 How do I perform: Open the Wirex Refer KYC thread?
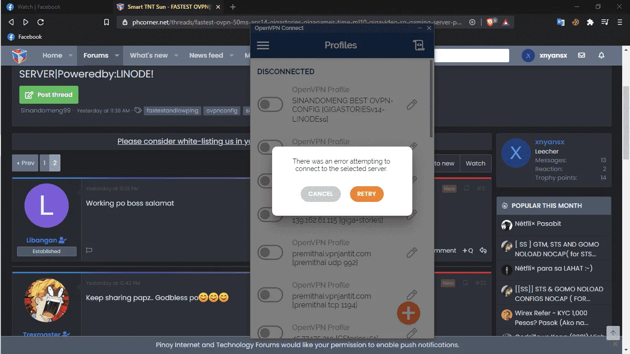point(552,318)
